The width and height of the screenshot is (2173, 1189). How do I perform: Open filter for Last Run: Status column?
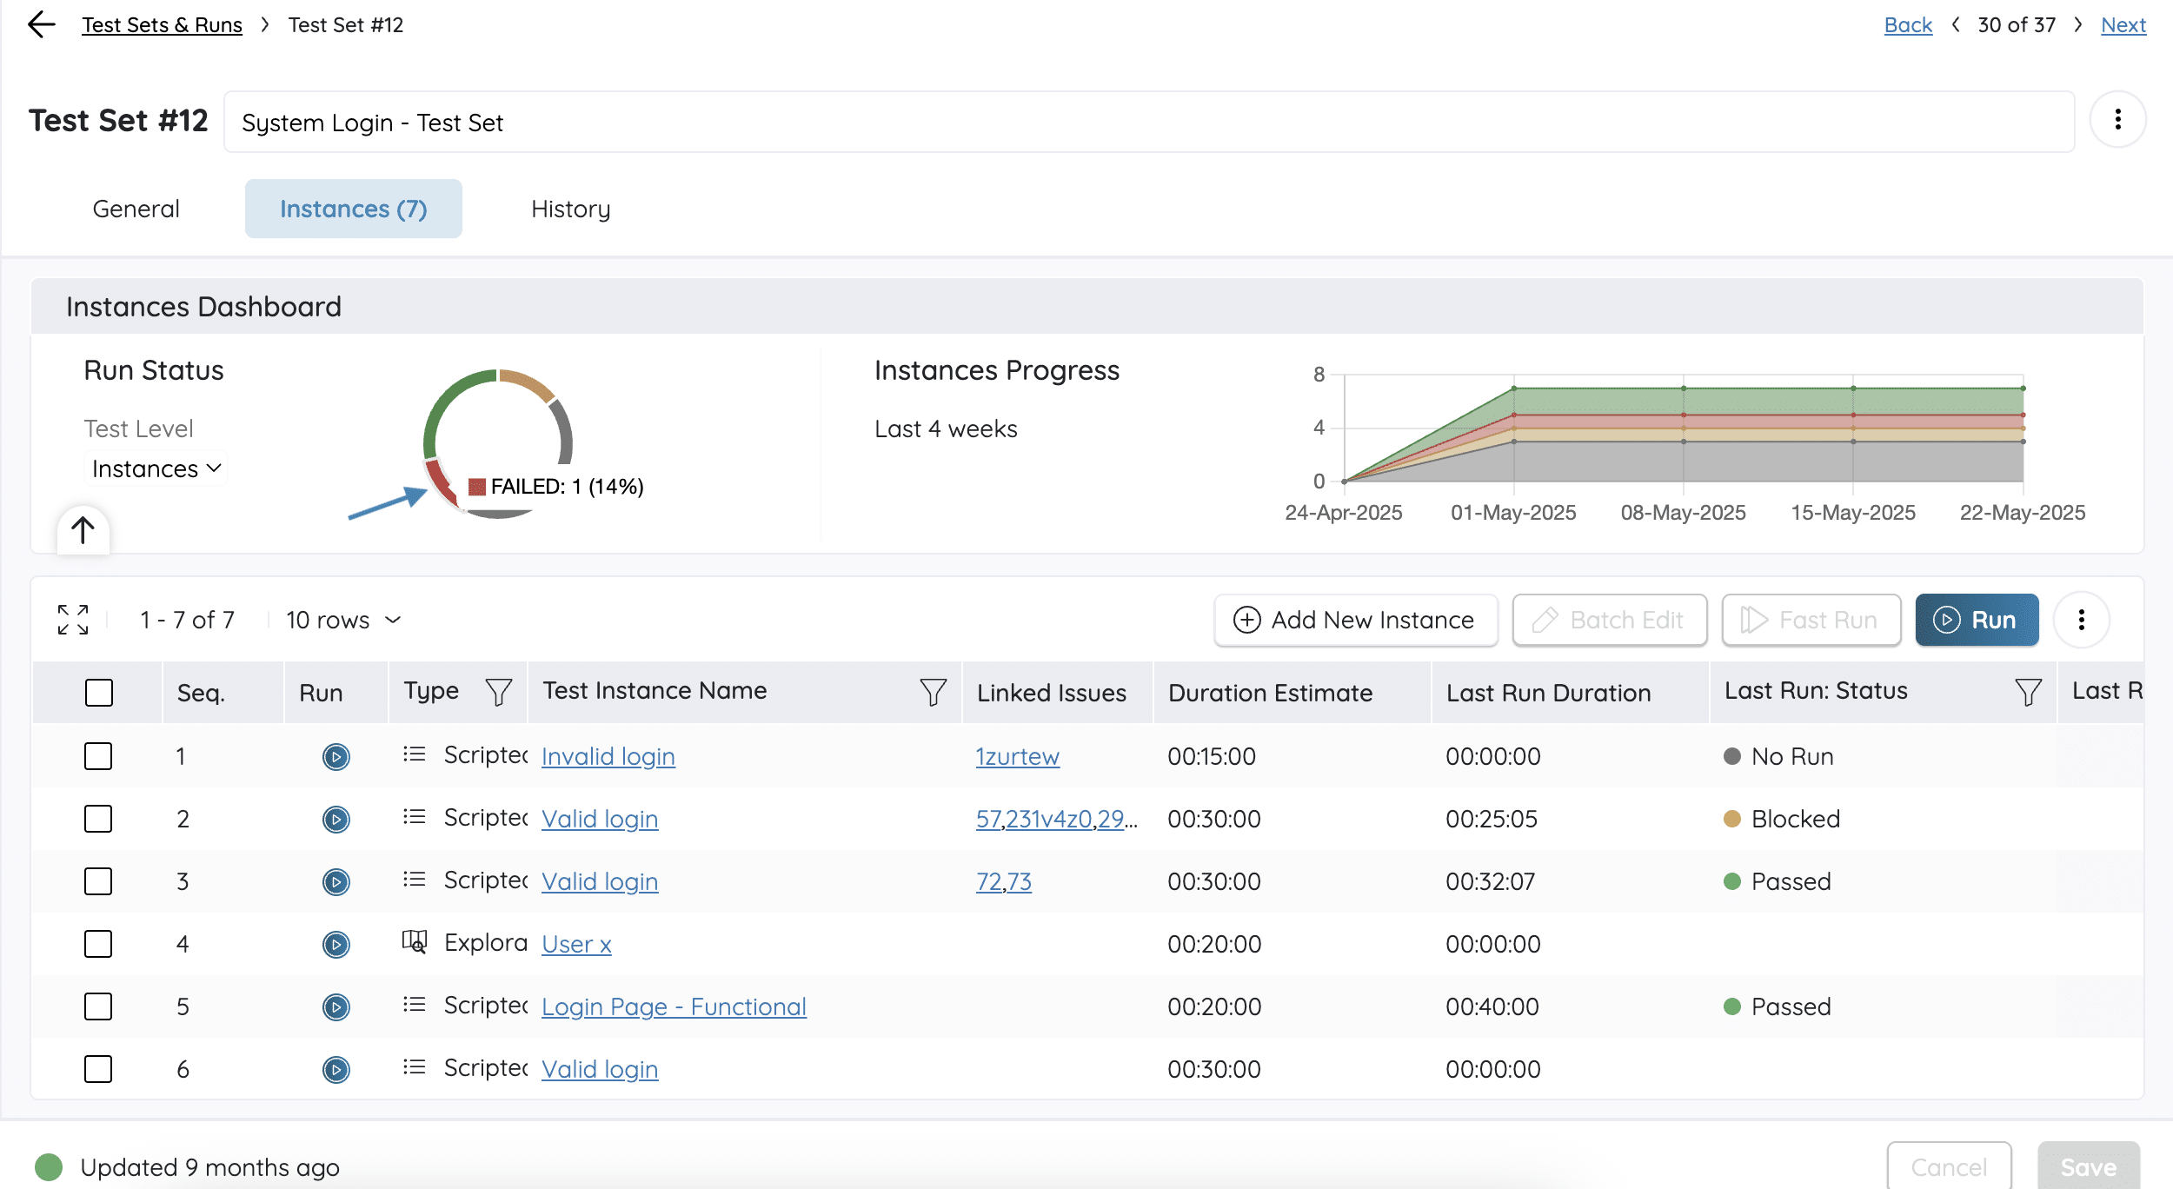pyautogui.click(x=2028, y=692)
